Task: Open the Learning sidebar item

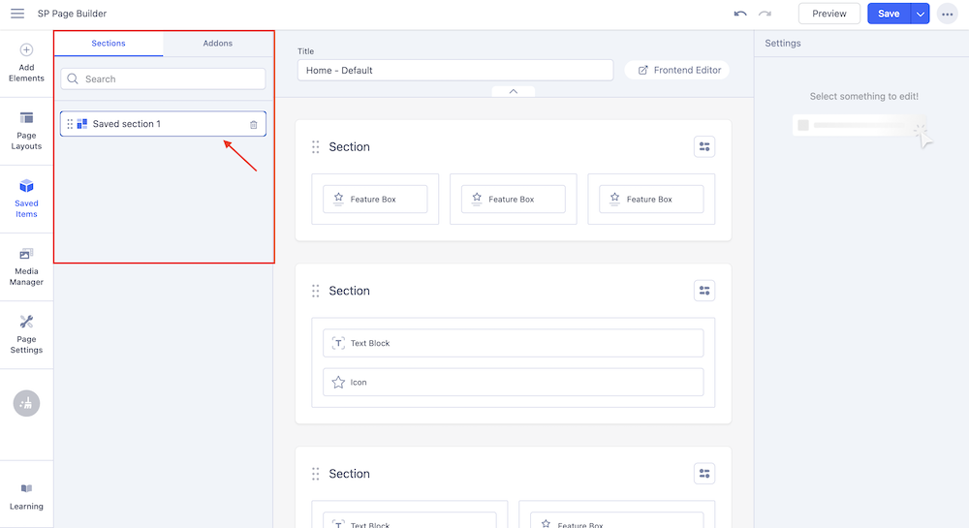Action: coord(26,496)
